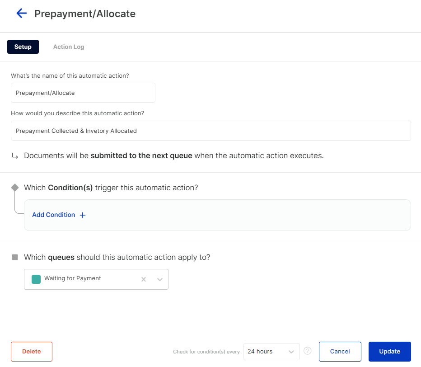Click into the description text field
Viewport: 421px width, 367px height.
click(x=211, y=131)
